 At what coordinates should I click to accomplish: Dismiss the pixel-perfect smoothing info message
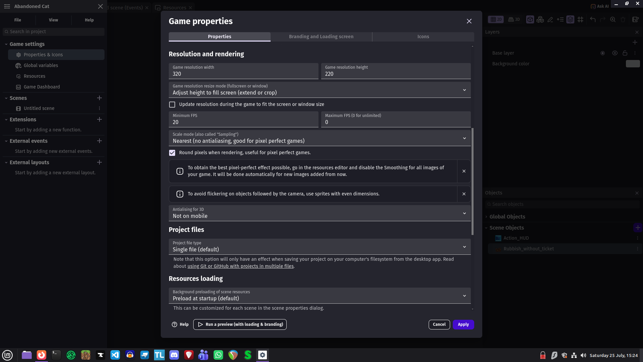click(464, 171)
